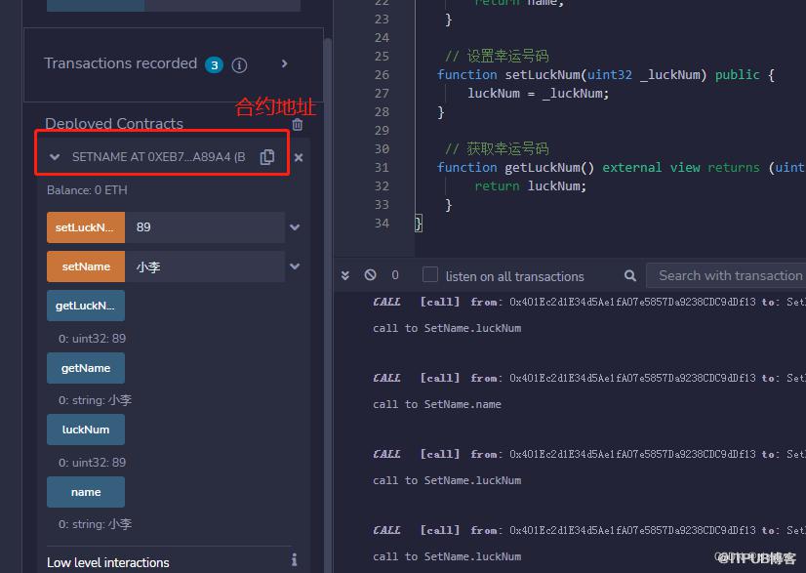
Task: Click the Low level interactions info icon
Action: point(294,560)
